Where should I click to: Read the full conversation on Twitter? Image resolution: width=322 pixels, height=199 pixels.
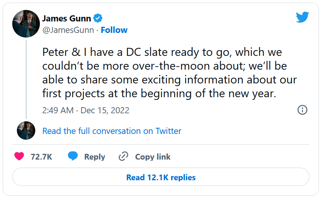[x=112, y=131]
